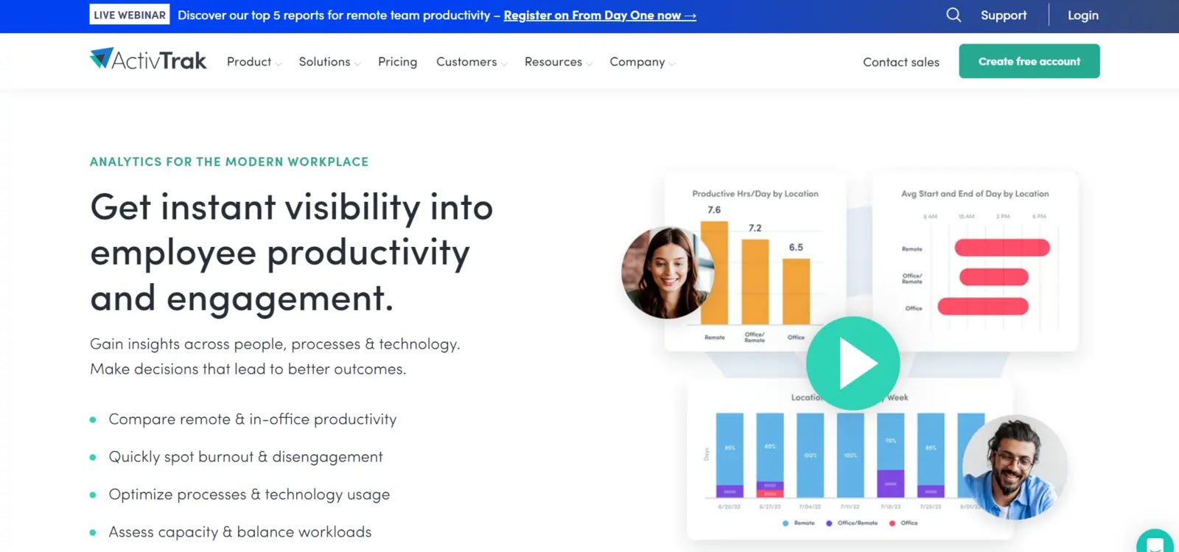The image size is (1179, 552).
Task: Click the woman's circular profile photo
Action: pos(668,273)
